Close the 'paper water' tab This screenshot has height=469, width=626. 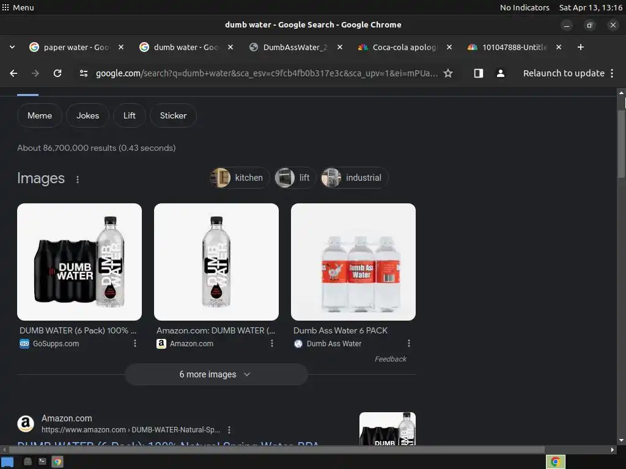tap(121, 47)
